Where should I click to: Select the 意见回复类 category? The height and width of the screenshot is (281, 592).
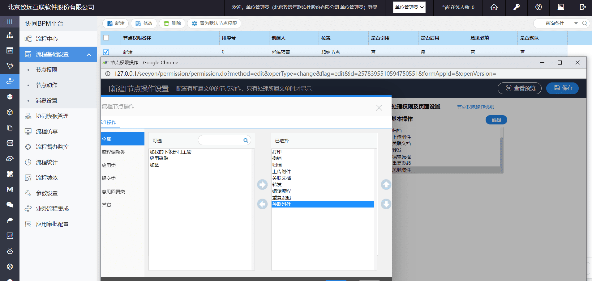(122, 192)
